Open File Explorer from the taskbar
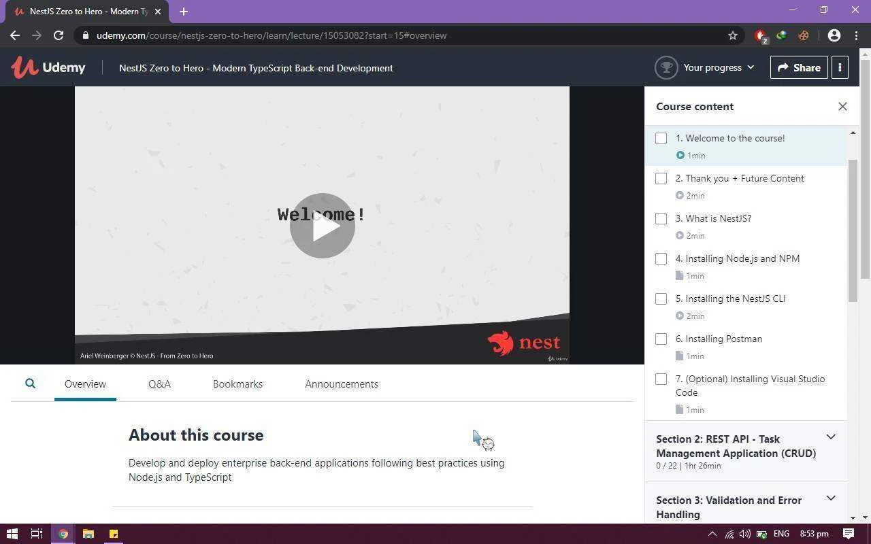The image size is (871, 544). coord(88,534)
